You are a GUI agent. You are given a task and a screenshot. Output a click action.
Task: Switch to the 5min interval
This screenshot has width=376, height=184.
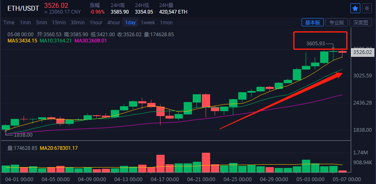(41, 23)
